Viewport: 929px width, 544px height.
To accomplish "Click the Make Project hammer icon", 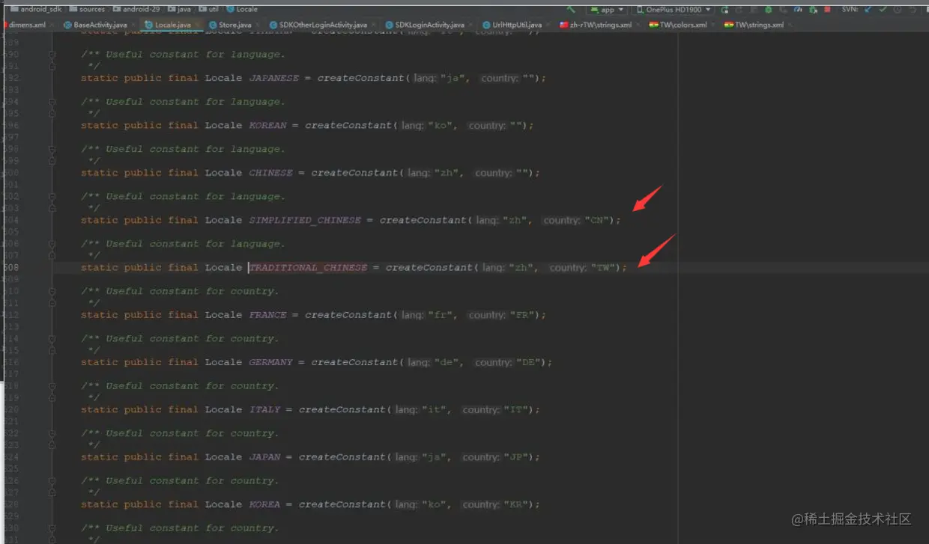I will coord(571,10).
